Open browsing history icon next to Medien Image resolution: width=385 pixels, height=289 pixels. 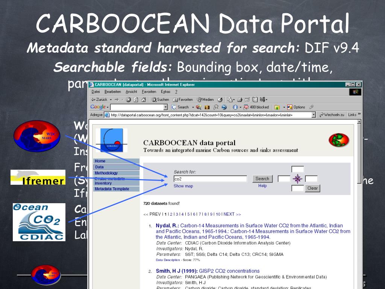click(220, 99)
